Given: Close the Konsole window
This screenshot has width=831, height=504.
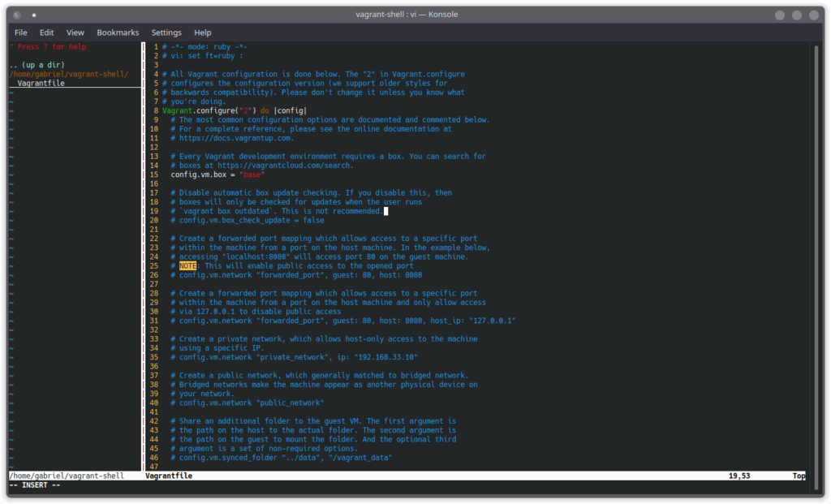Looking at the screenshot, I should point(814,15).
